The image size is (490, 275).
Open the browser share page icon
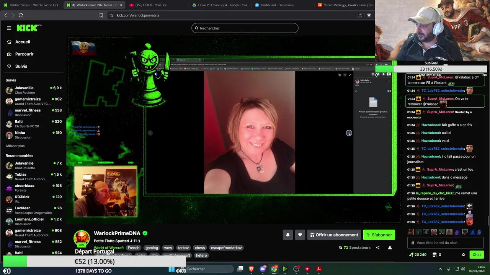tap(360, 15)
